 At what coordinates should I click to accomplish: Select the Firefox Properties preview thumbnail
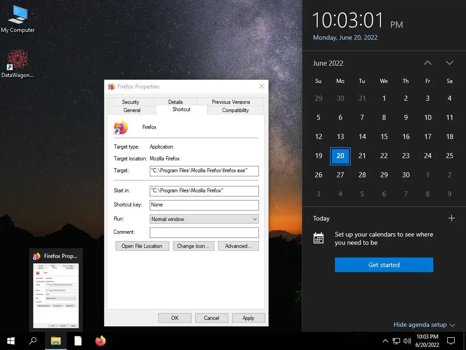(56, 295)
